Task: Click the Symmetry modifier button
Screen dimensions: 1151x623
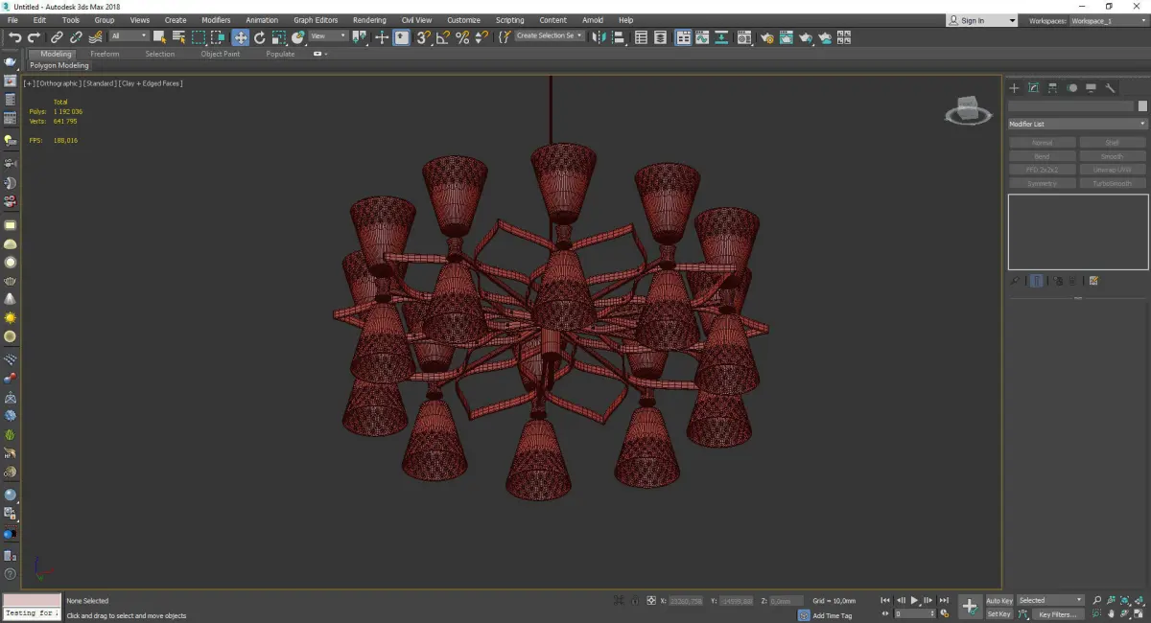Action: (1042, 183)
